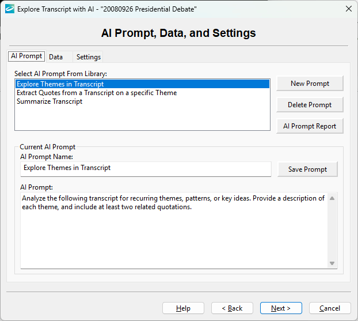Go back with the Back button

(x=232, y=308)
